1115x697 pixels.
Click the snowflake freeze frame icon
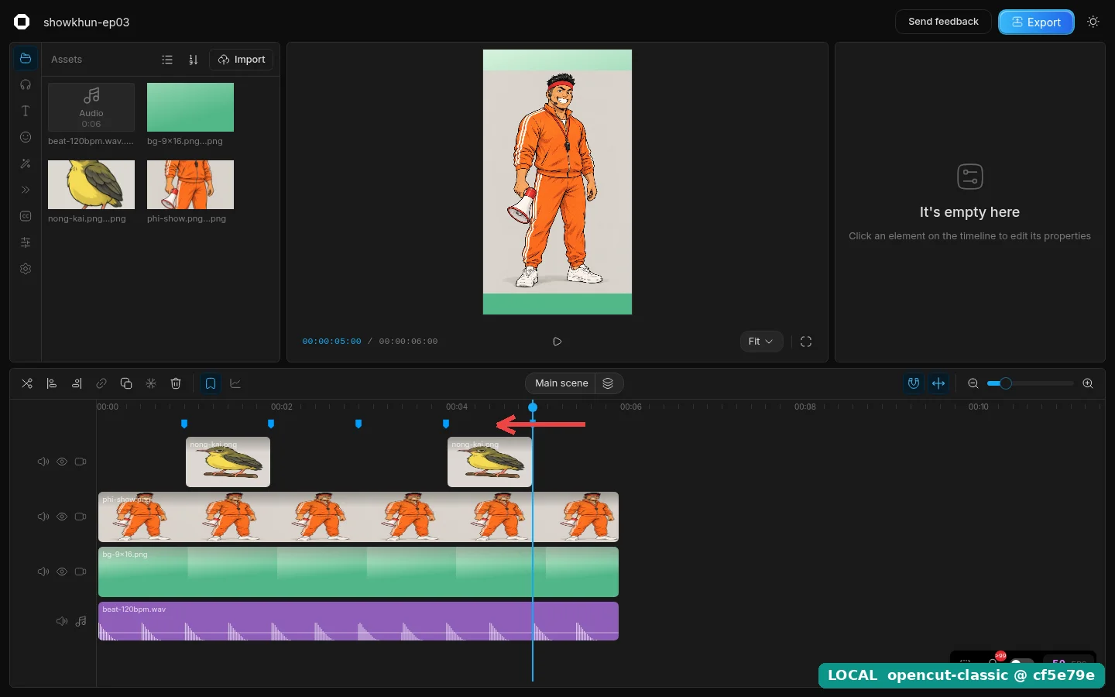151,383
